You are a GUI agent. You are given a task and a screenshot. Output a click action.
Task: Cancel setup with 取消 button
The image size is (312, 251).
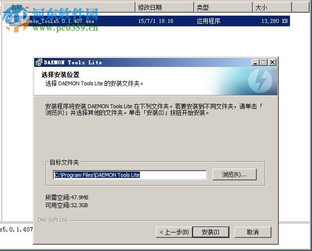click(x=253, y=232)
